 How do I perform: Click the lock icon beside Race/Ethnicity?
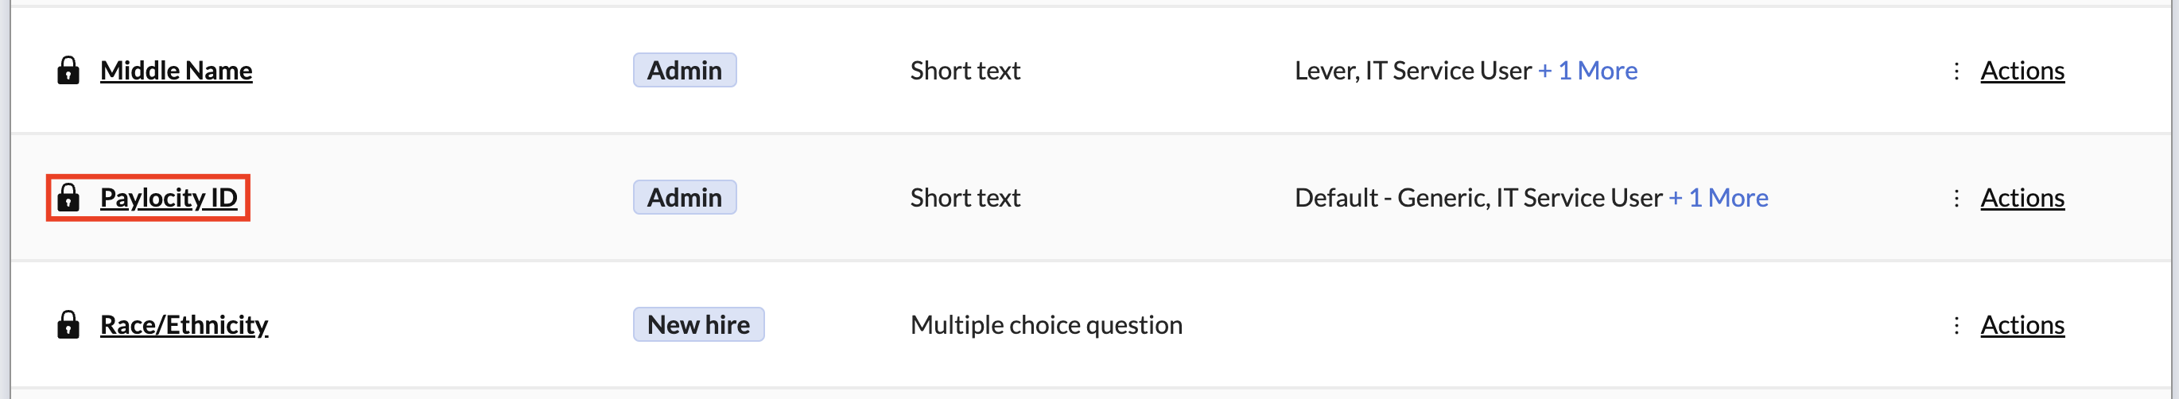68,324
